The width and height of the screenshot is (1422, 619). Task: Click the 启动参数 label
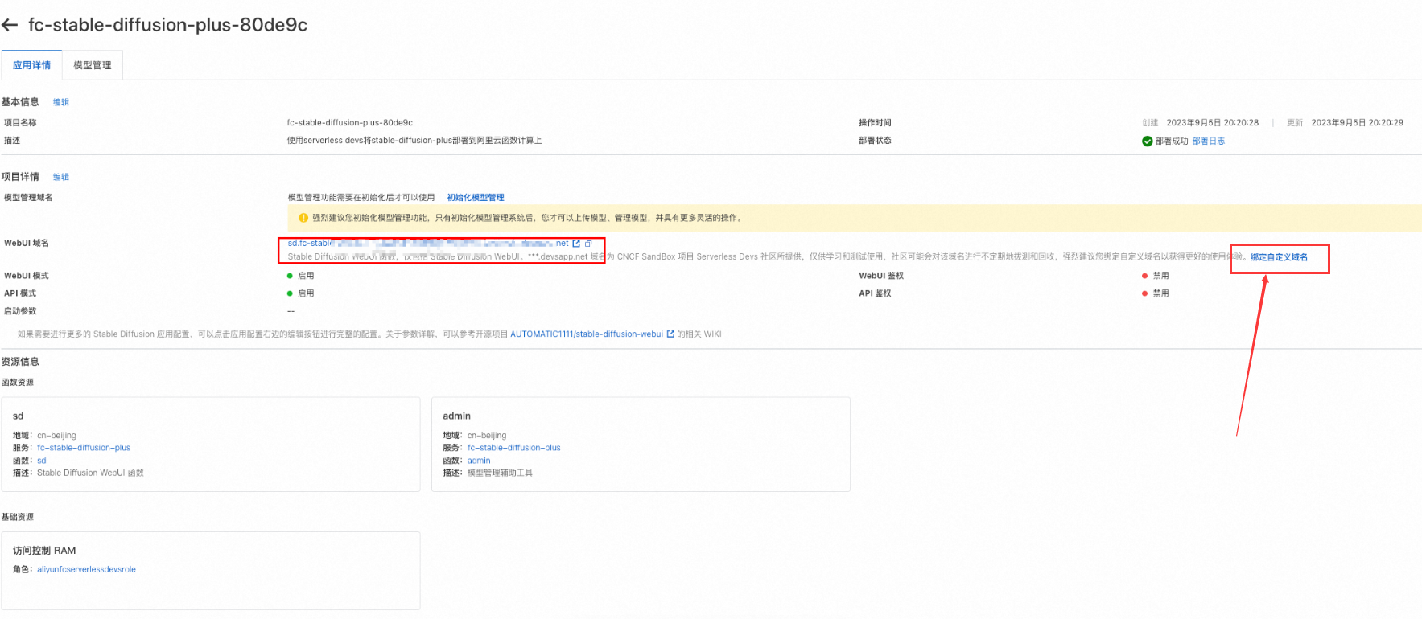[x=20, y=311]
